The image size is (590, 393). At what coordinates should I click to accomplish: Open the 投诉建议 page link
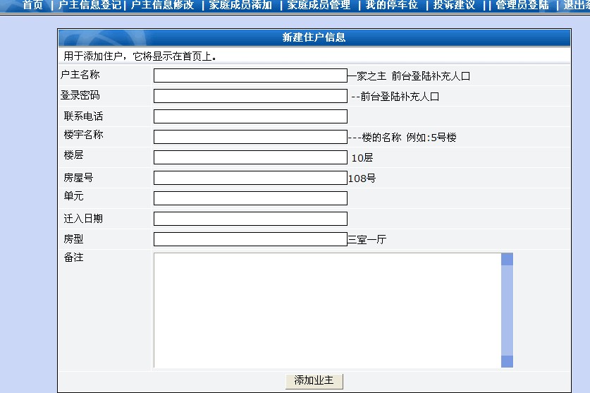click(454, 5)
